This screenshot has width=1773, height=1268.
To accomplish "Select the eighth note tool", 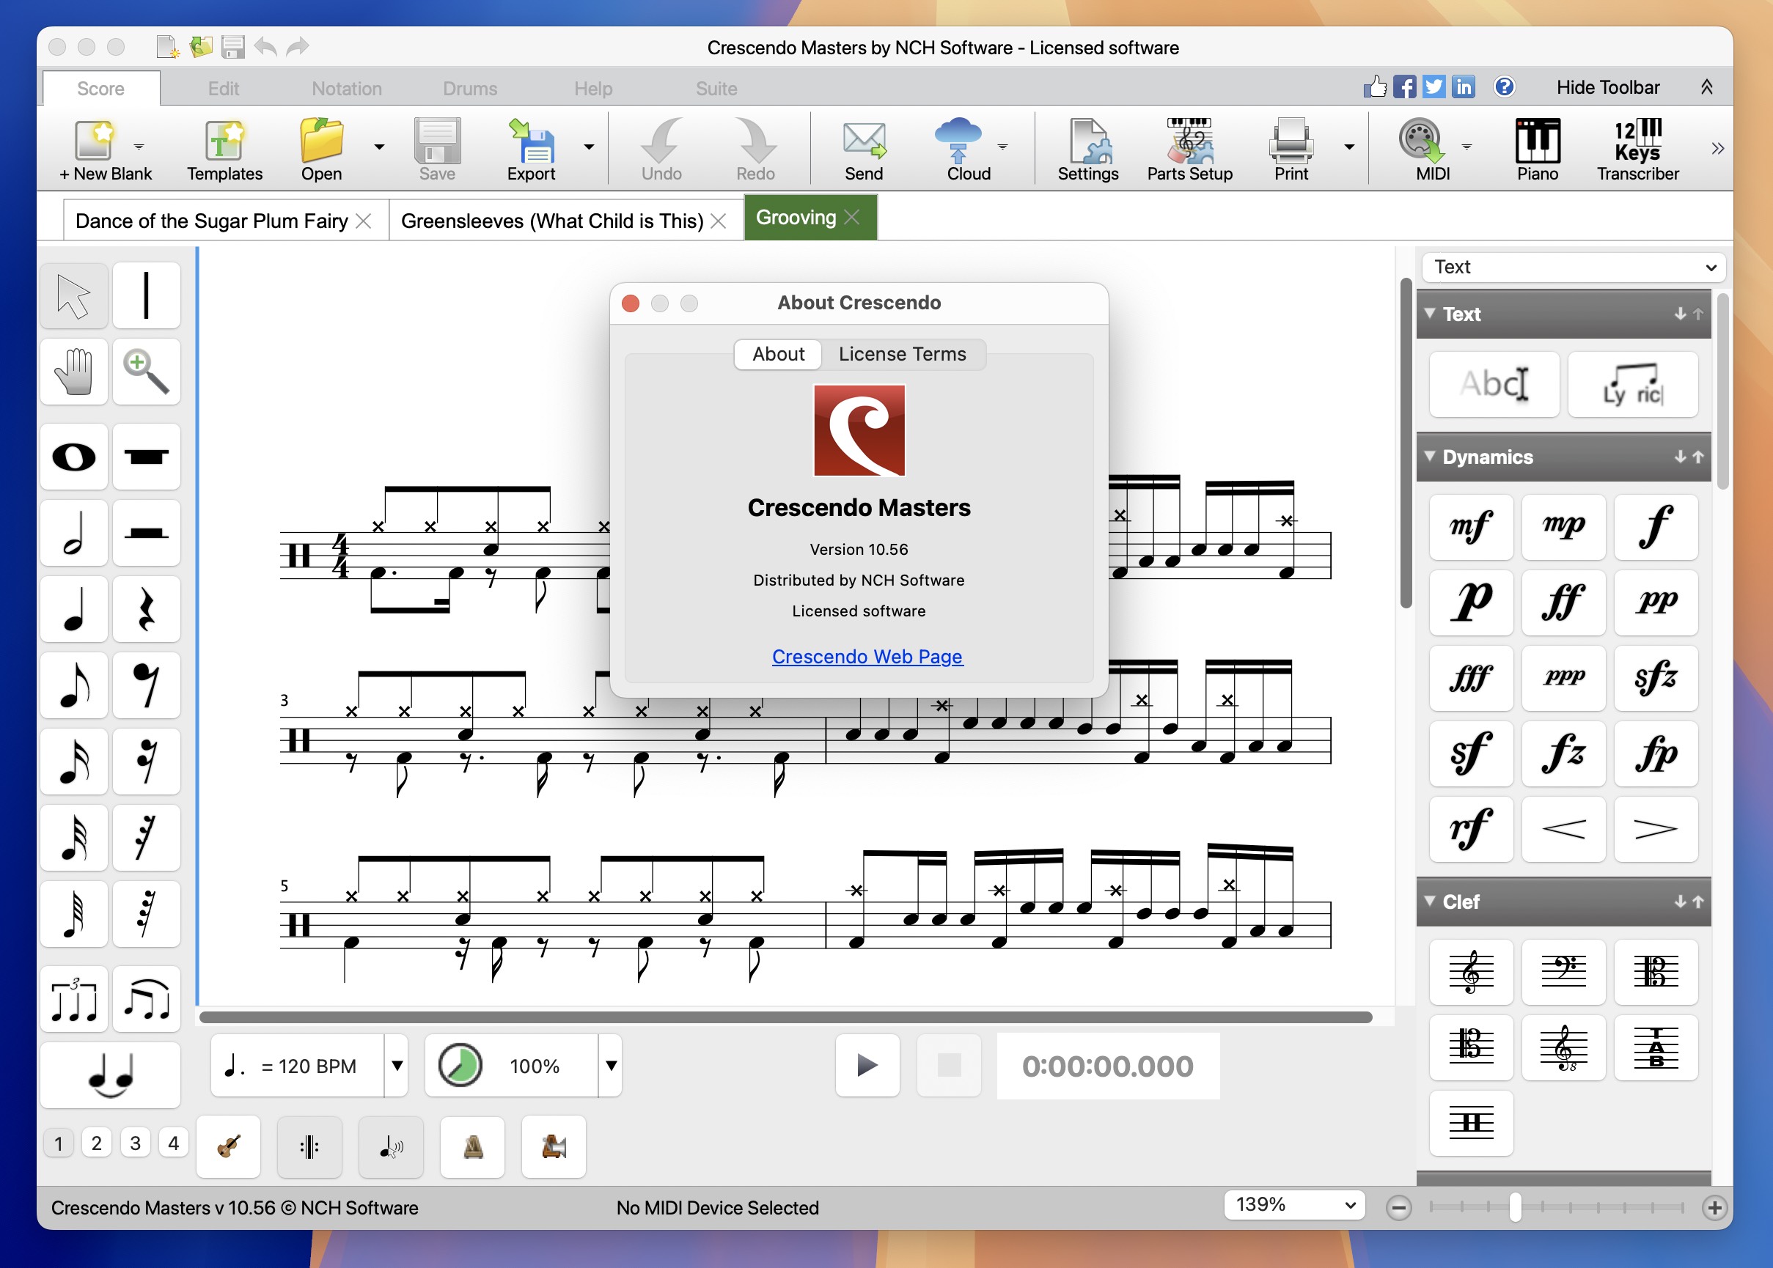I will (x=73, y=685).
